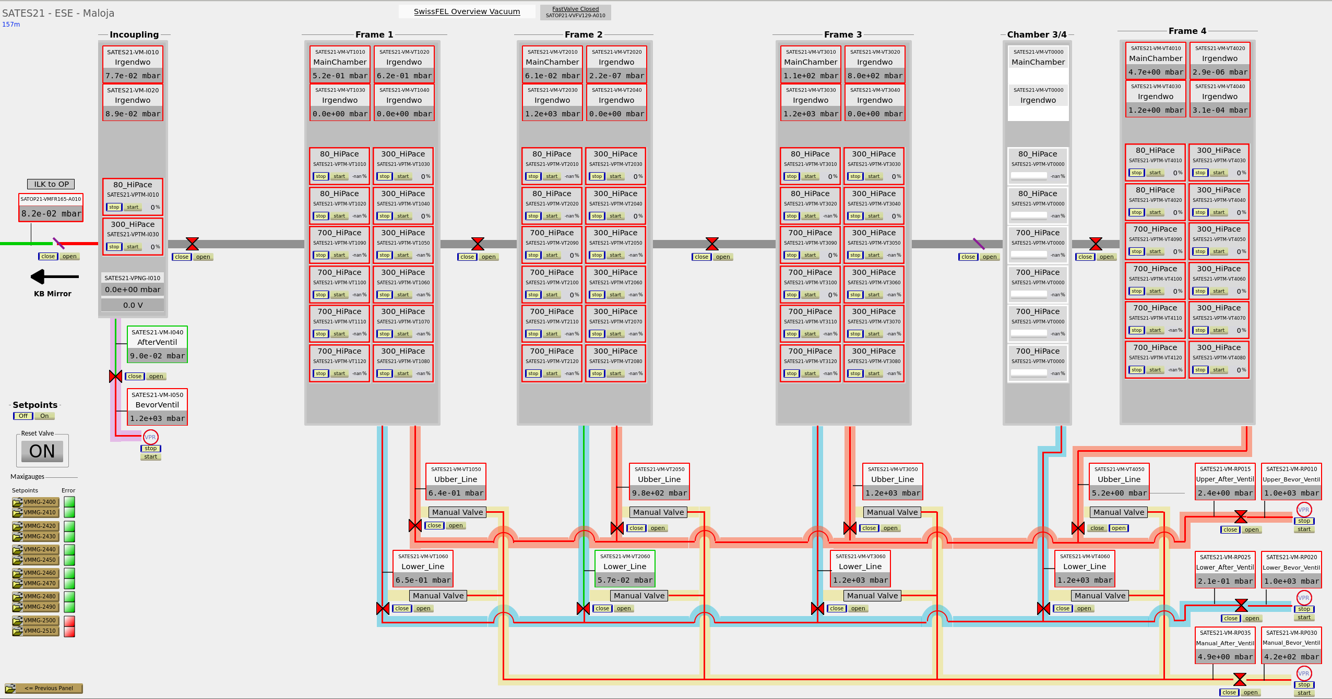Image resolution: width=1332 pixels, height=699 pixels.
Task: Click the FastValve Closed status label
Action: click(x=575, y=12)
